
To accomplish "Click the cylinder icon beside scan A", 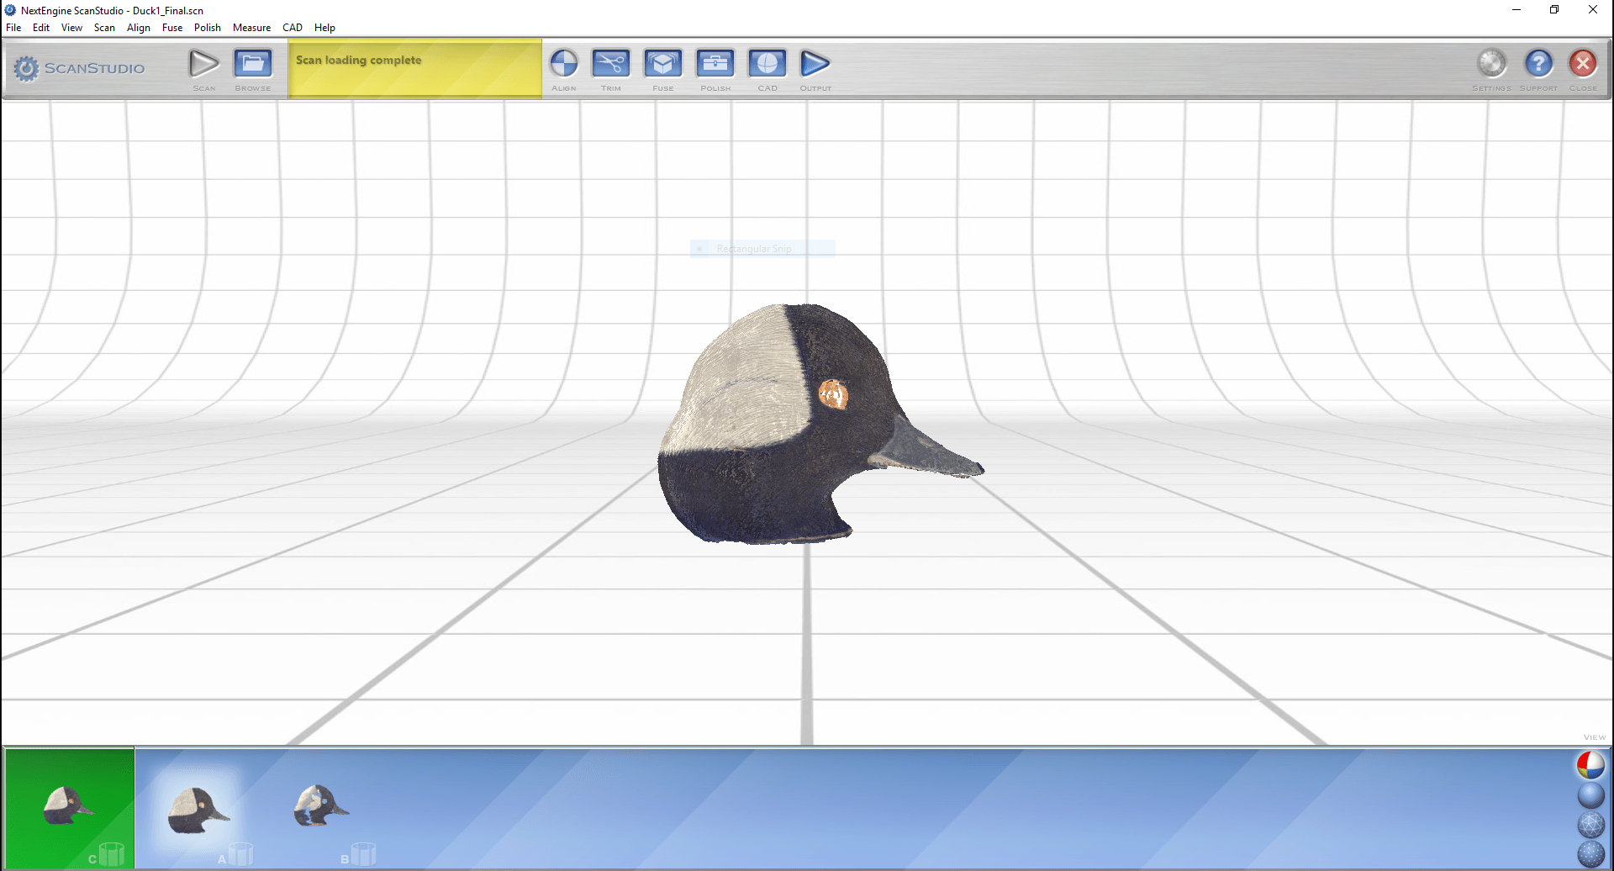I will tap(240, 854).
